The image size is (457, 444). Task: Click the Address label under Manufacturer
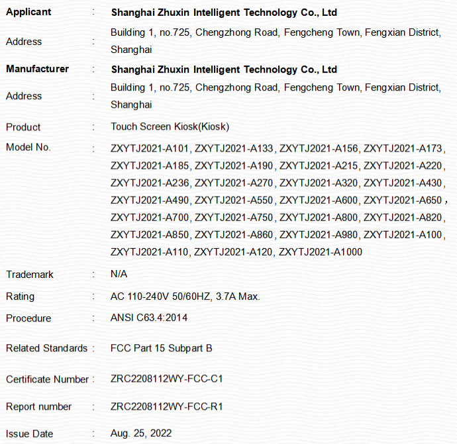[24, 96]
